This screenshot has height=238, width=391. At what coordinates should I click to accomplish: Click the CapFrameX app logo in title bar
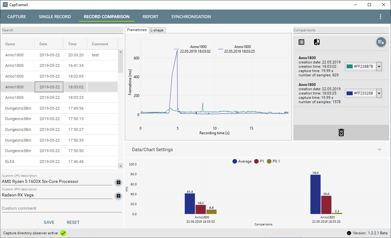click(5, 5)
